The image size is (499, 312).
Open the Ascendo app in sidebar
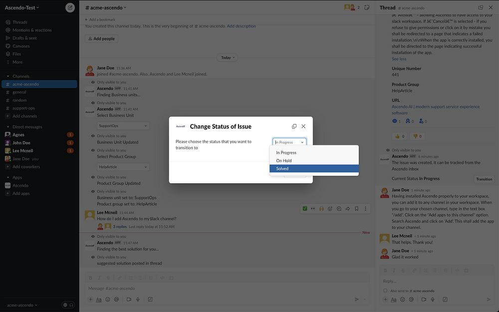[x=20, y=185]
